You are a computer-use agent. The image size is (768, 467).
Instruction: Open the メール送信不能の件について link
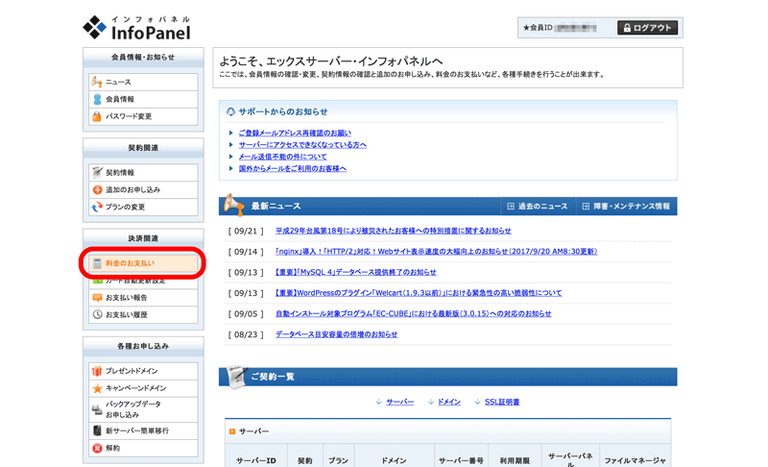click(282, 157)
